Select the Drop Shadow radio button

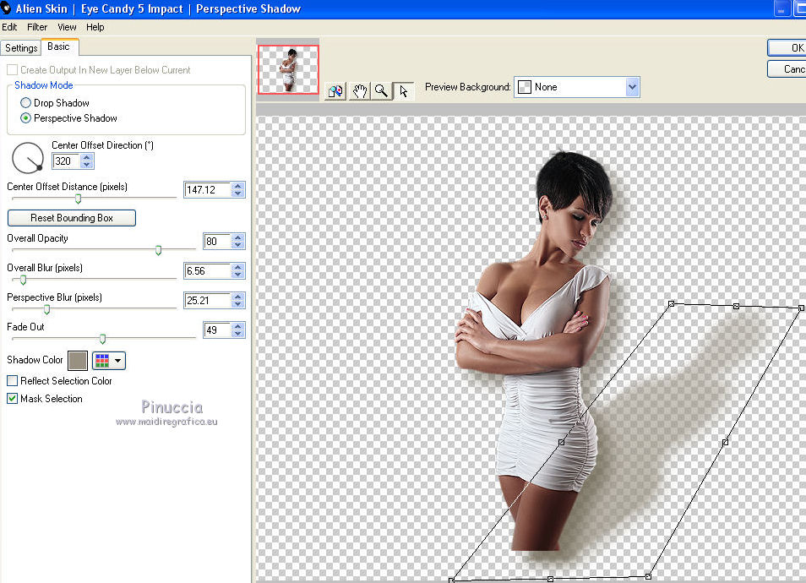[x=26, y=103]
